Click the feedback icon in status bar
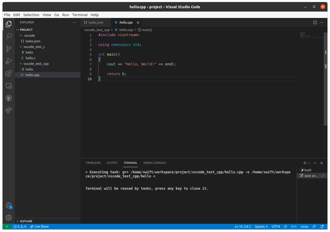This screenshot has width=330, height=232. pyautogui.click(x=314, y=227)
